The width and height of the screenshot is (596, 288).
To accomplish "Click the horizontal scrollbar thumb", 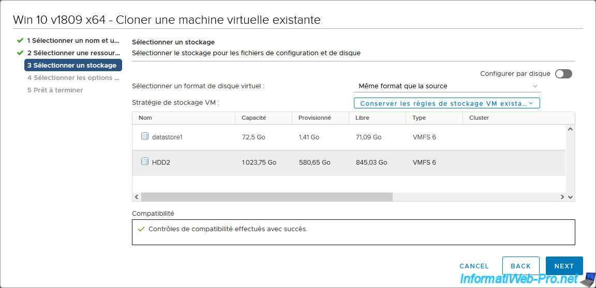I will coord(267,197).
